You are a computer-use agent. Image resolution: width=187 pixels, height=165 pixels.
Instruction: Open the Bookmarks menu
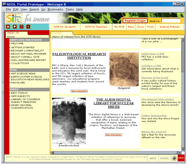(x=55, y=9)
